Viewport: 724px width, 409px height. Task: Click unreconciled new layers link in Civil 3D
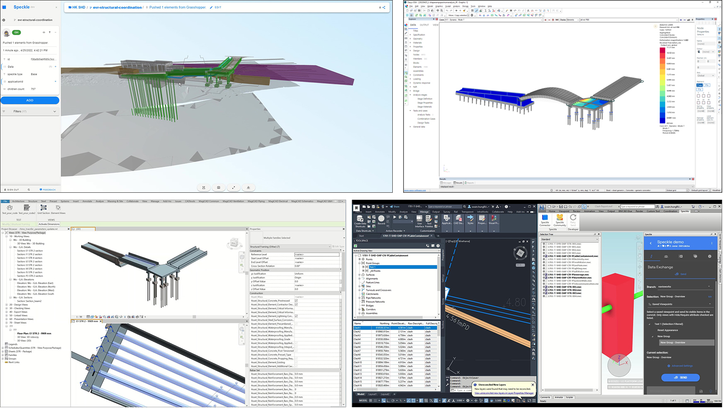point(505,394)
